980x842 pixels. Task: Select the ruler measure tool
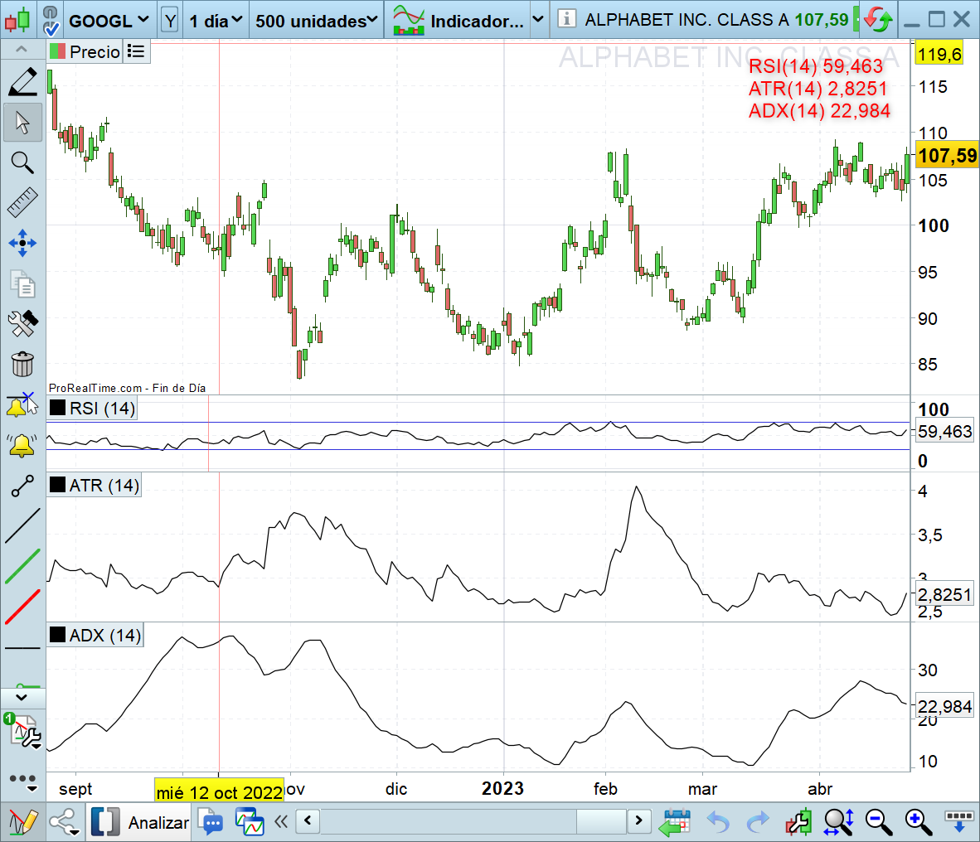tap(22, 202)
